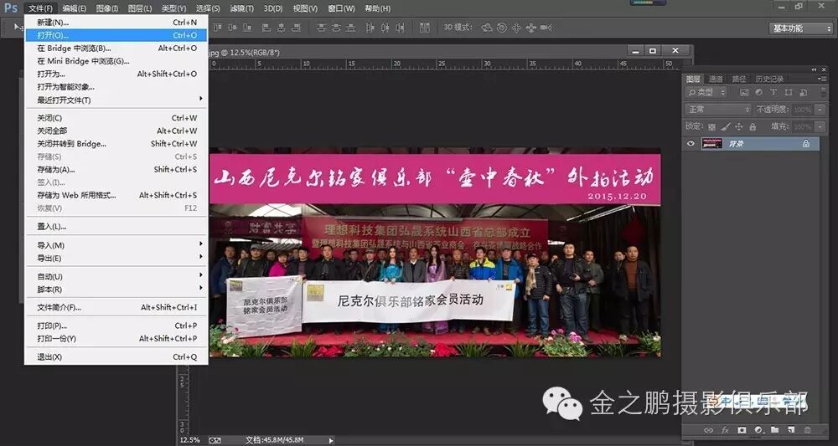
Task: Select the 3D rotate mode icon
Action: (x=487, y=28)
